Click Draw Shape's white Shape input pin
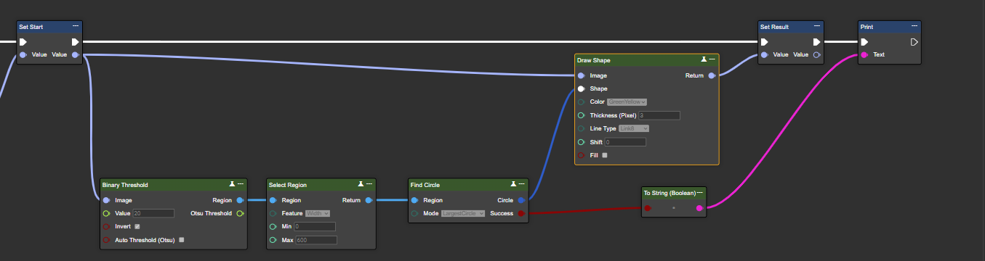This screenshot has width=985, height=261. 581,88
